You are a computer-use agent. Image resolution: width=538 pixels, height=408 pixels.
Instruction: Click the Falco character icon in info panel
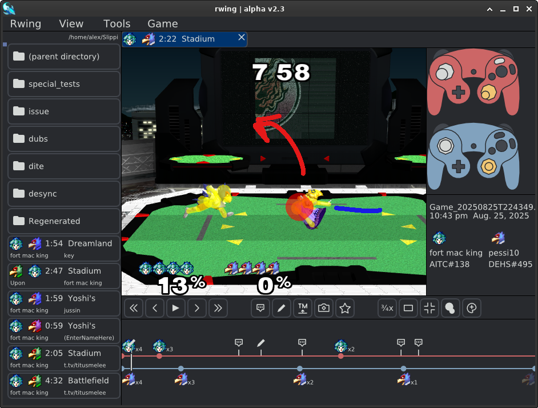coord(498,238)
